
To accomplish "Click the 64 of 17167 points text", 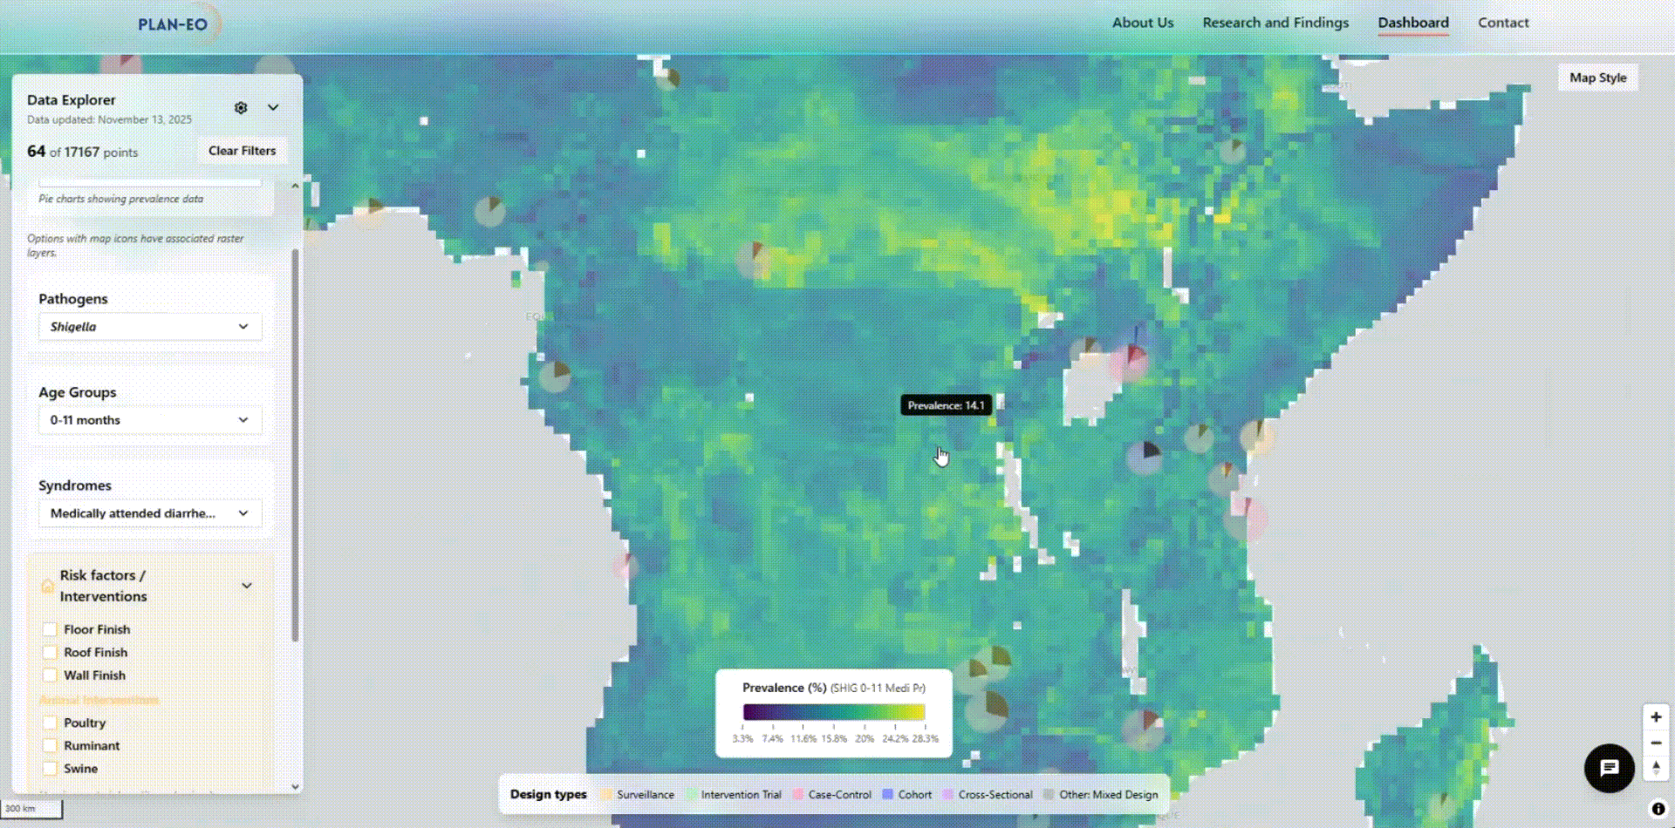I will pyautogui.click(x=82, y=152).
